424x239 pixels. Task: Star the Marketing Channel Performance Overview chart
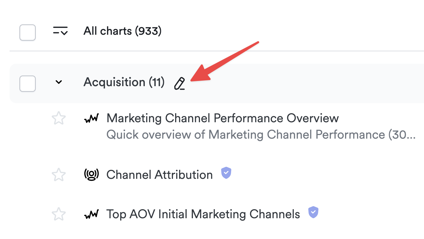(59, 118)
